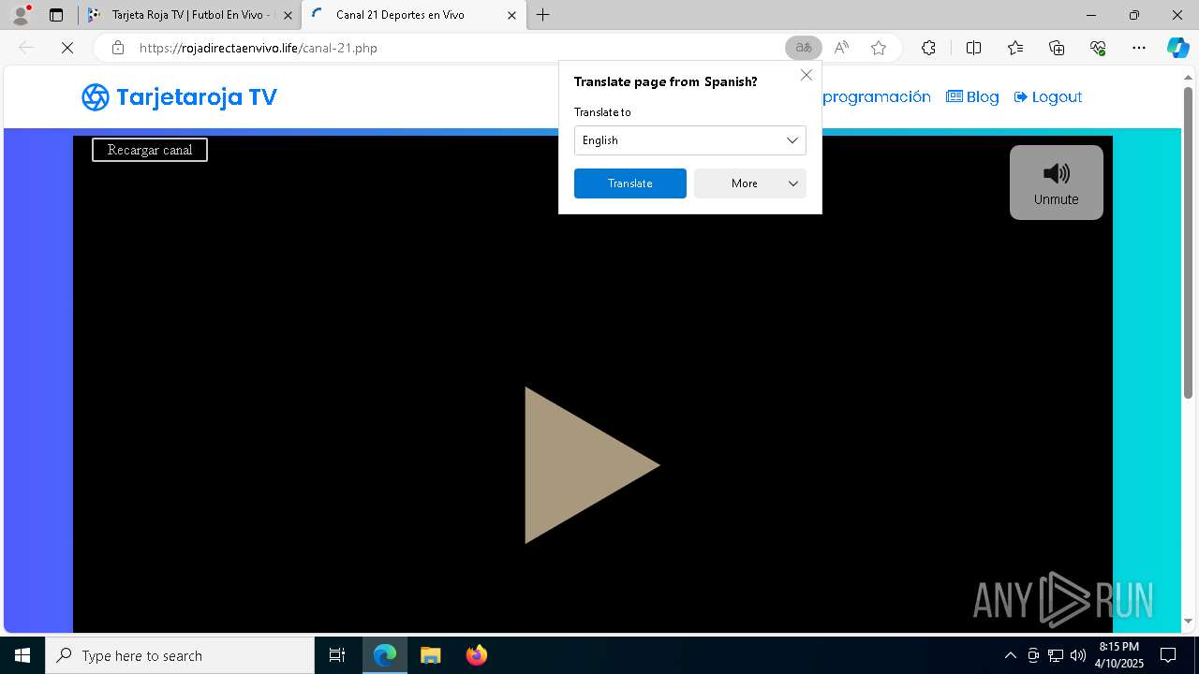Click the Tarjetaroja TV logo

[x=179, y=97]
